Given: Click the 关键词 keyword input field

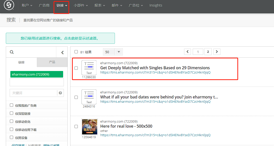Looking at the screenshot, I should [33, 93].
